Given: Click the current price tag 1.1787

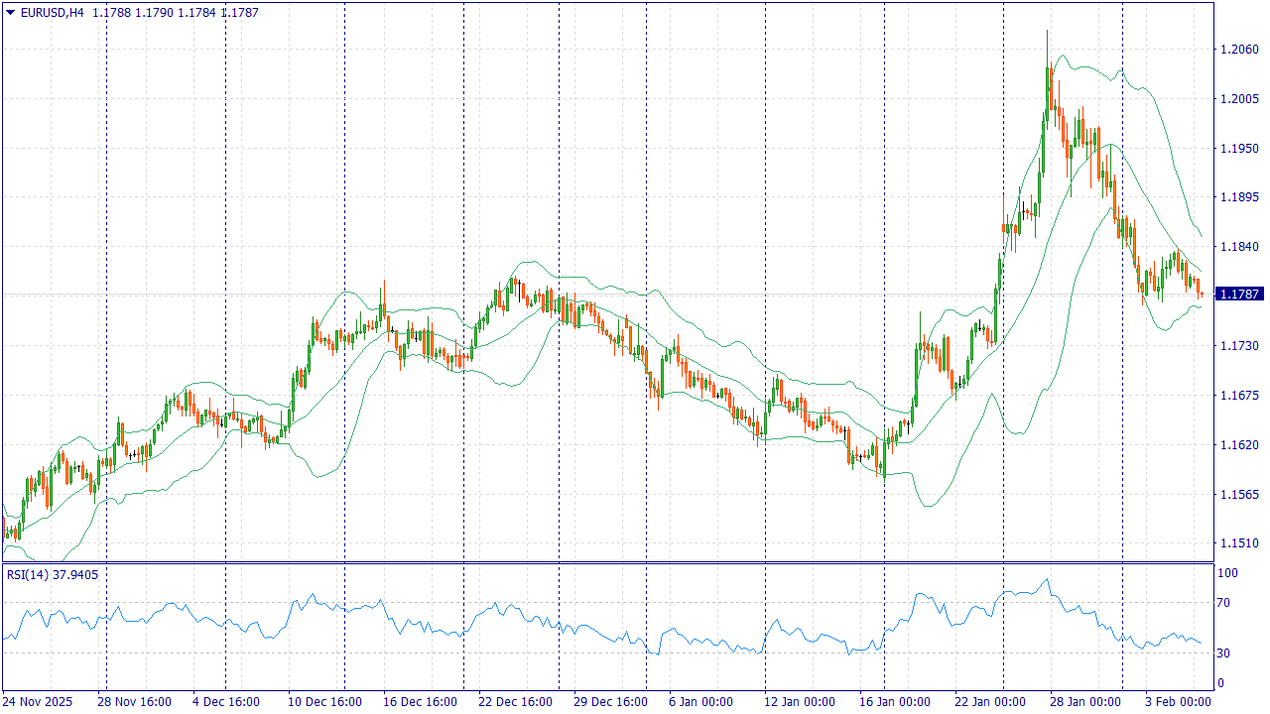Looking at the screenshot, I should point(1239,295).
